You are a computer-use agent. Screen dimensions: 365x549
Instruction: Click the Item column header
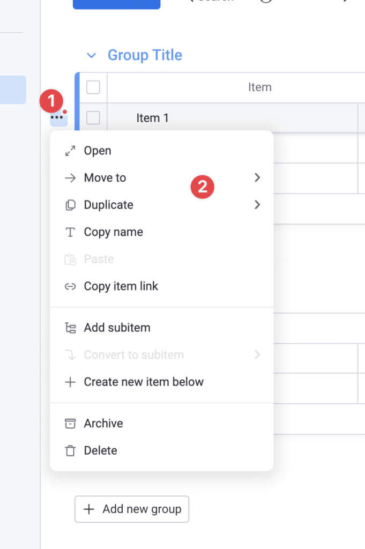(259, 87)
